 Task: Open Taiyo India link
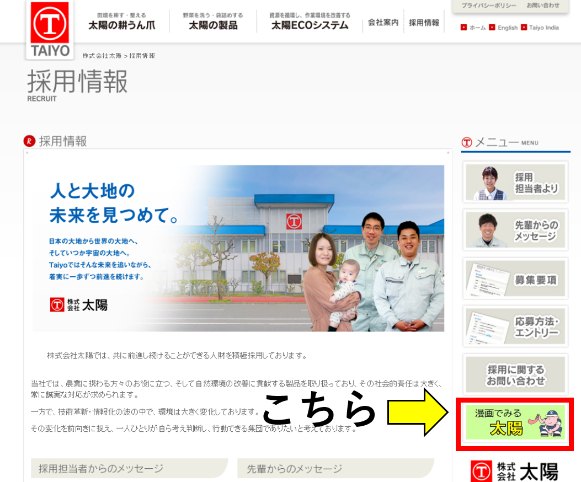543,28
